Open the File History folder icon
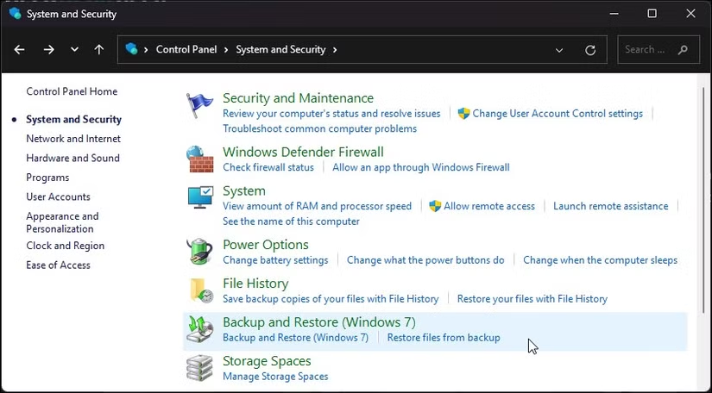Screen dimensions: 712x393 pos(201,290)
